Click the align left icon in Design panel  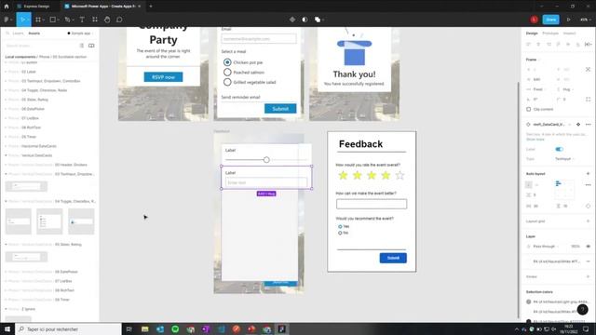pos(529,44)
